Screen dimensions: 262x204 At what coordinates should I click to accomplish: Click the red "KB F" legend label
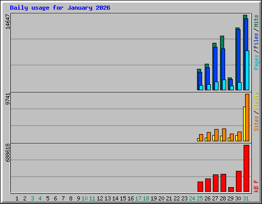point(256,186)
